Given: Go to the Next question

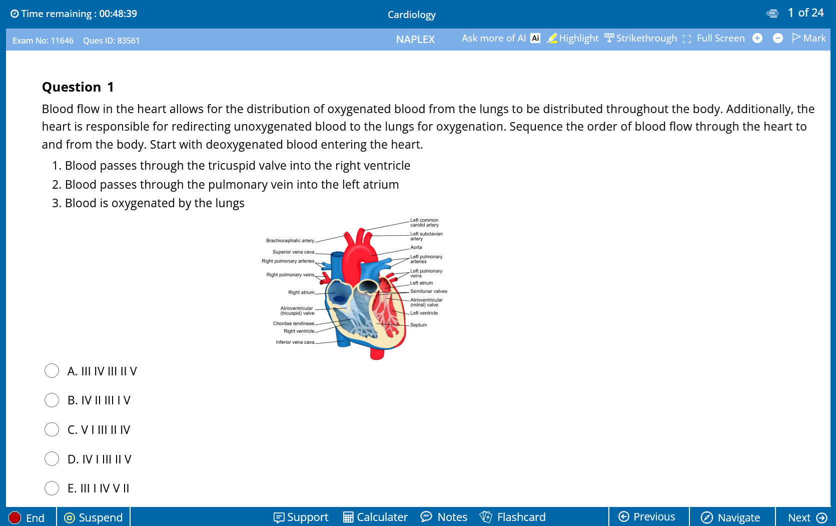Looking at the screenshot, I should 806,517.
